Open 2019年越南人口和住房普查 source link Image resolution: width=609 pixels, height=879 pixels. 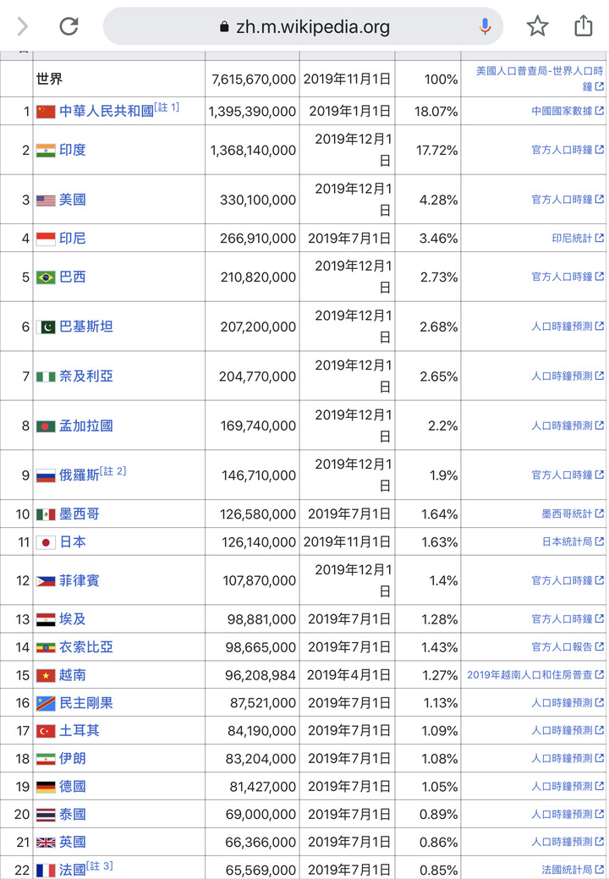tap(530, 675)
